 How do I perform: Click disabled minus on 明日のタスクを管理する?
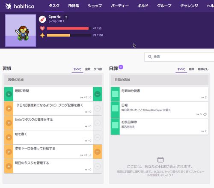(x=98, y=166)
